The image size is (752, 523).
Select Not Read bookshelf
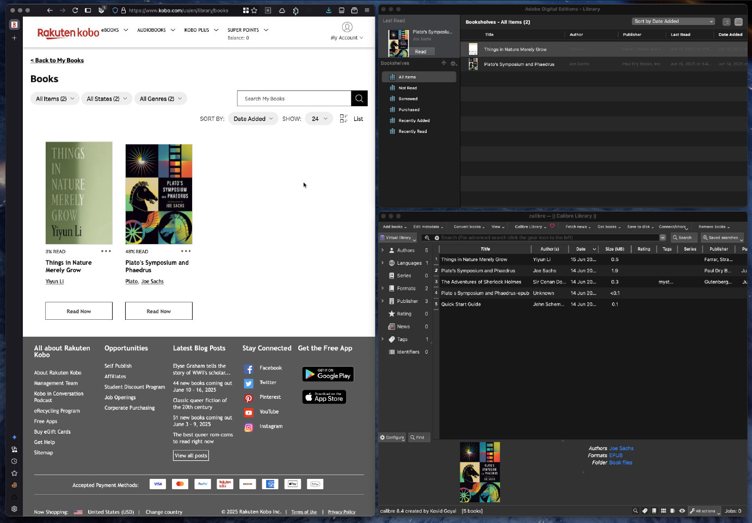[408, 88]
